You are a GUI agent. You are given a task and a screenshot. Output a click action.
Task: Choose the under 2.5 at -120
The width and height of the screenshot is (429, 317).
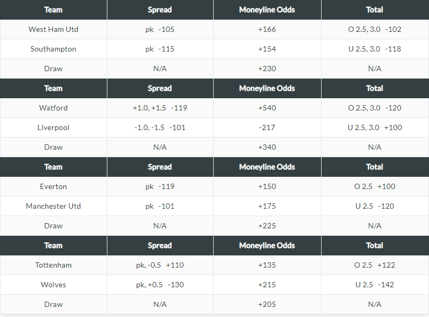click(374, 206)
